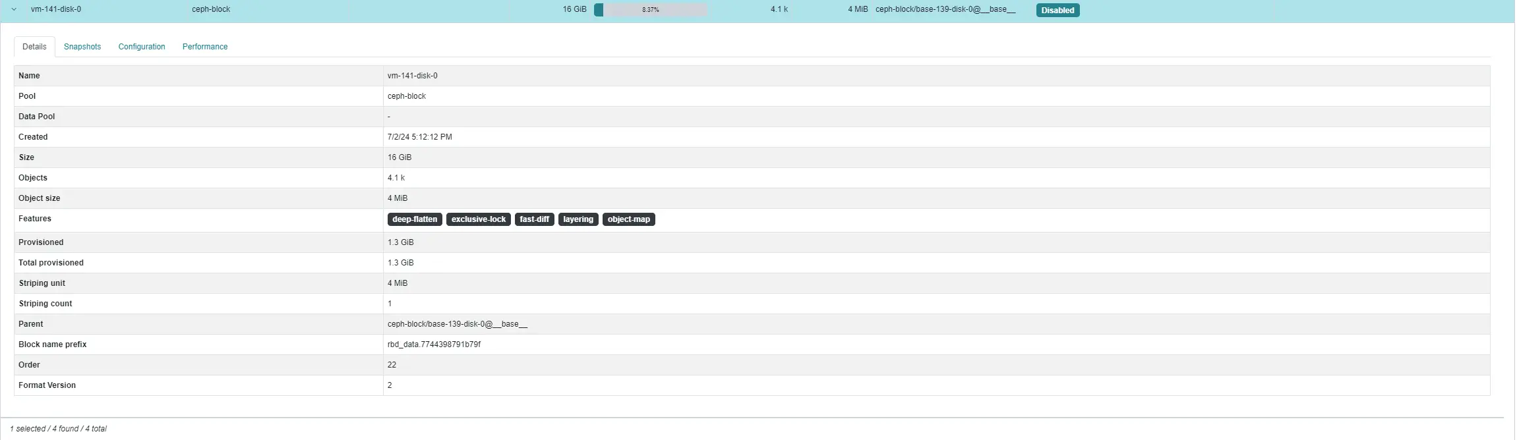Image resolution: width=1517 pixels, height=440 pixels.
Task: Click the layering feature badge
Action: [x=578, y=219]
